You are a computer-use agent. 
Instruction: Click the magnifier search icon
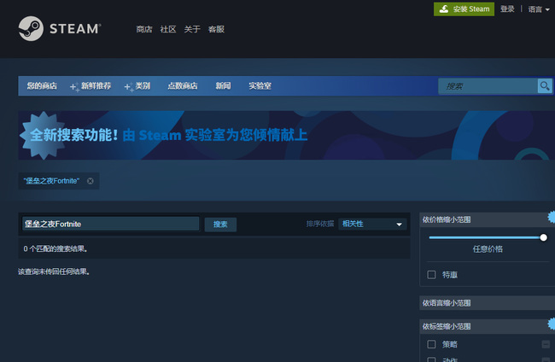click(x=545, y=85)
